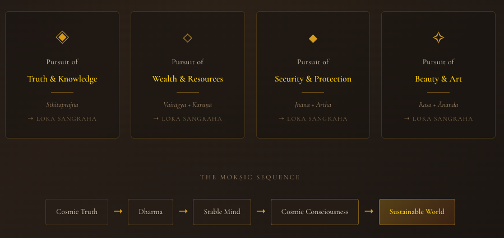
Task: Click the four-point star icon above Beauty & Art
Action: (x=438, y=37)
